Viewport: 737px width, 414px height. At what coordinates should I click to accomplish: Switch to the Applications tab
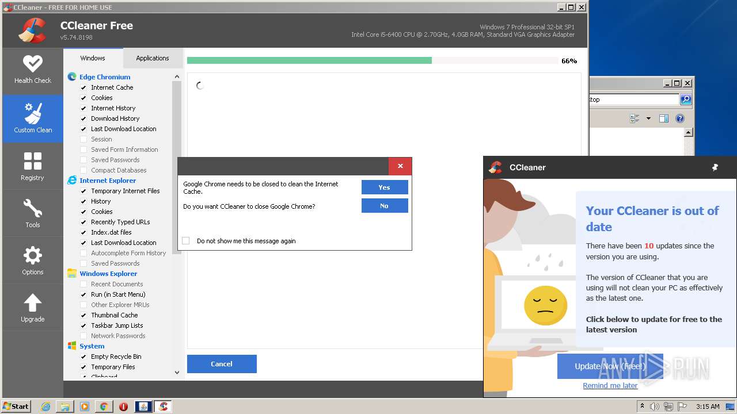point(153,58)
